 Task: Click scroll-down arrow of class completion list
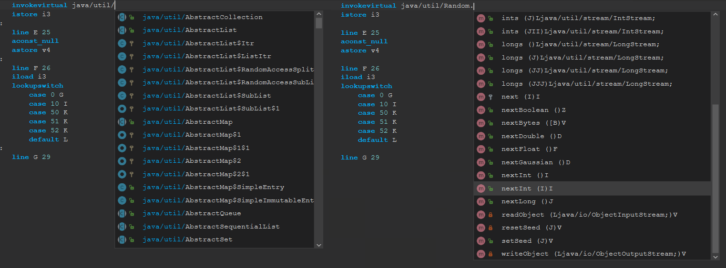(x=319, y=245)
